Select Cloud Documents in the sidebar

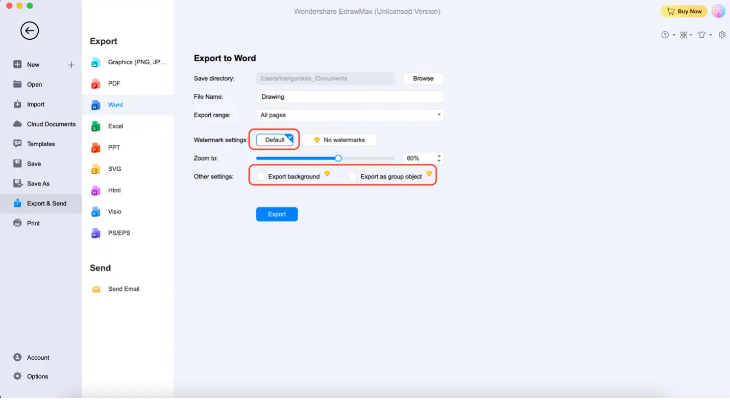coord(51,124)
